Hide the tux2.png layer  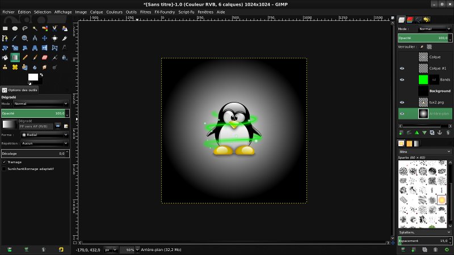click(x=402, y=103)
